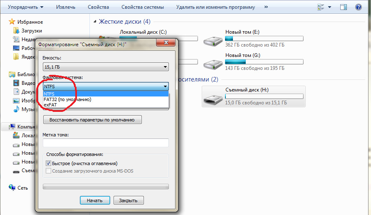
Task: Click the Начать button
Action: pyautogui.click(x=95, y=200)
